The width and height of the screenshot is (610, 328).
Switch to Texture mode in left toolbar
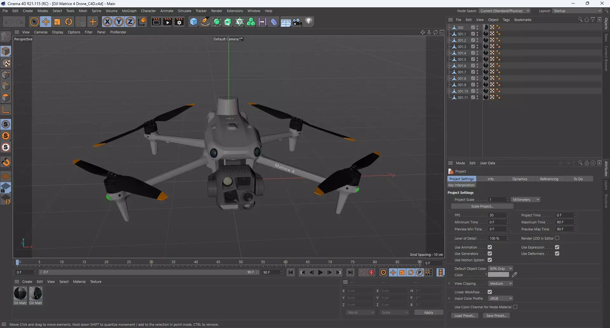click(6, 63)
